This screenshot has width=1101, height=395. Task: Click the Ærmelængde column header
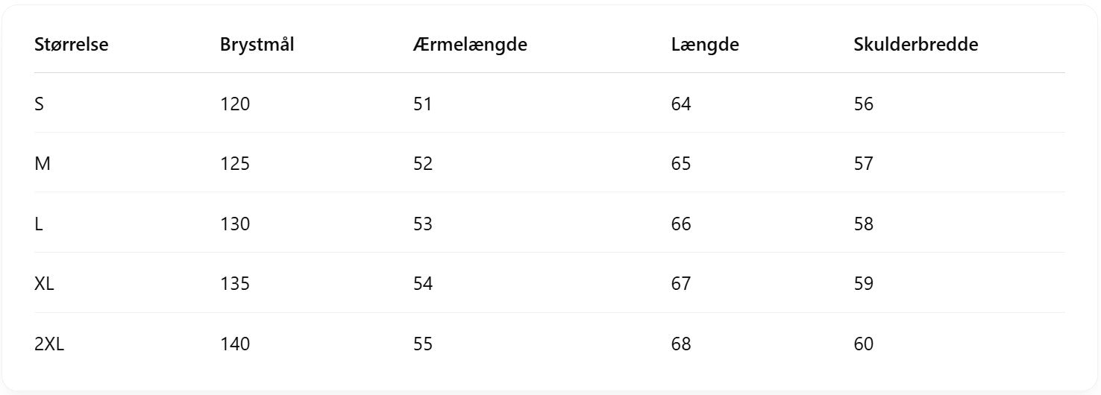[x=470, y=45]
